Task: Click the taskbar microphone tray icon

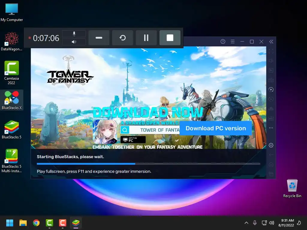Action: click(x=255, y=223)
